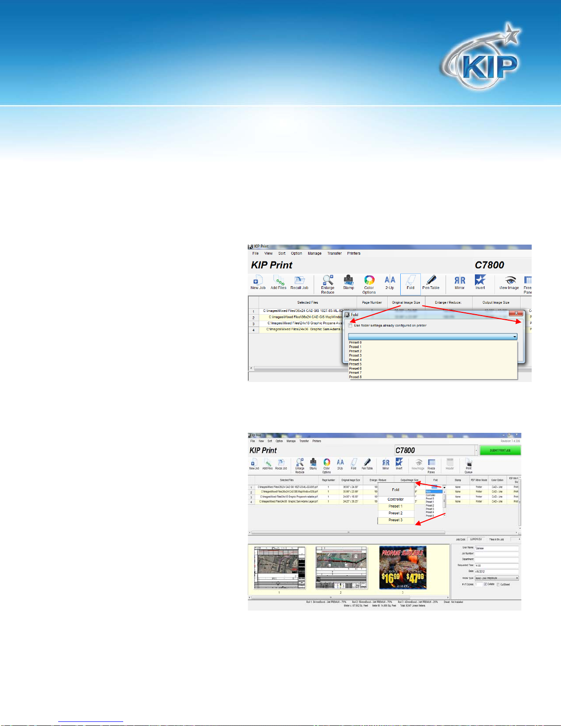Image resolution: width=561 pixels, height=726 pixels.
Task: Open the Media Type dropdown
Action: pos(496,578)
